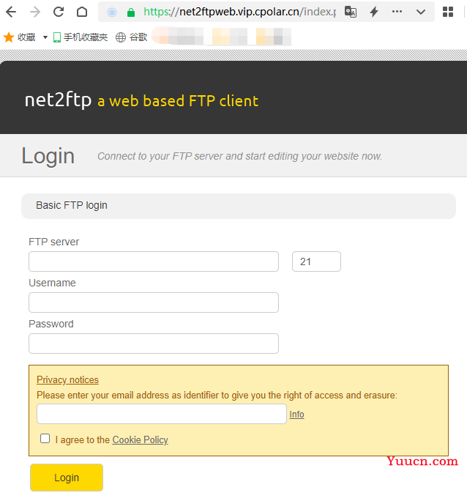Click the orange star favorites icon
Viewport: 467px width, 501px height.
tap(9, 37)
